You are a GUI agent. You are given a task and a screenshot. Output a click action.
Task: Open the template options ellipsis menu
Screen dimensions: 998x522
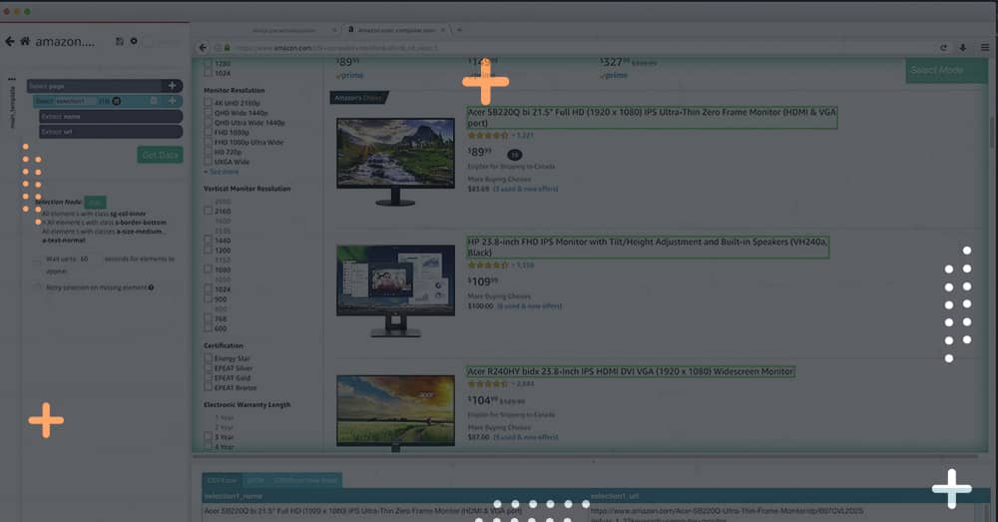11,79
